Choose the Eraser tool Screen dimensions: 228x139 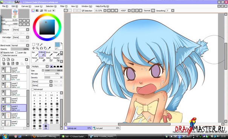[42, 59]
